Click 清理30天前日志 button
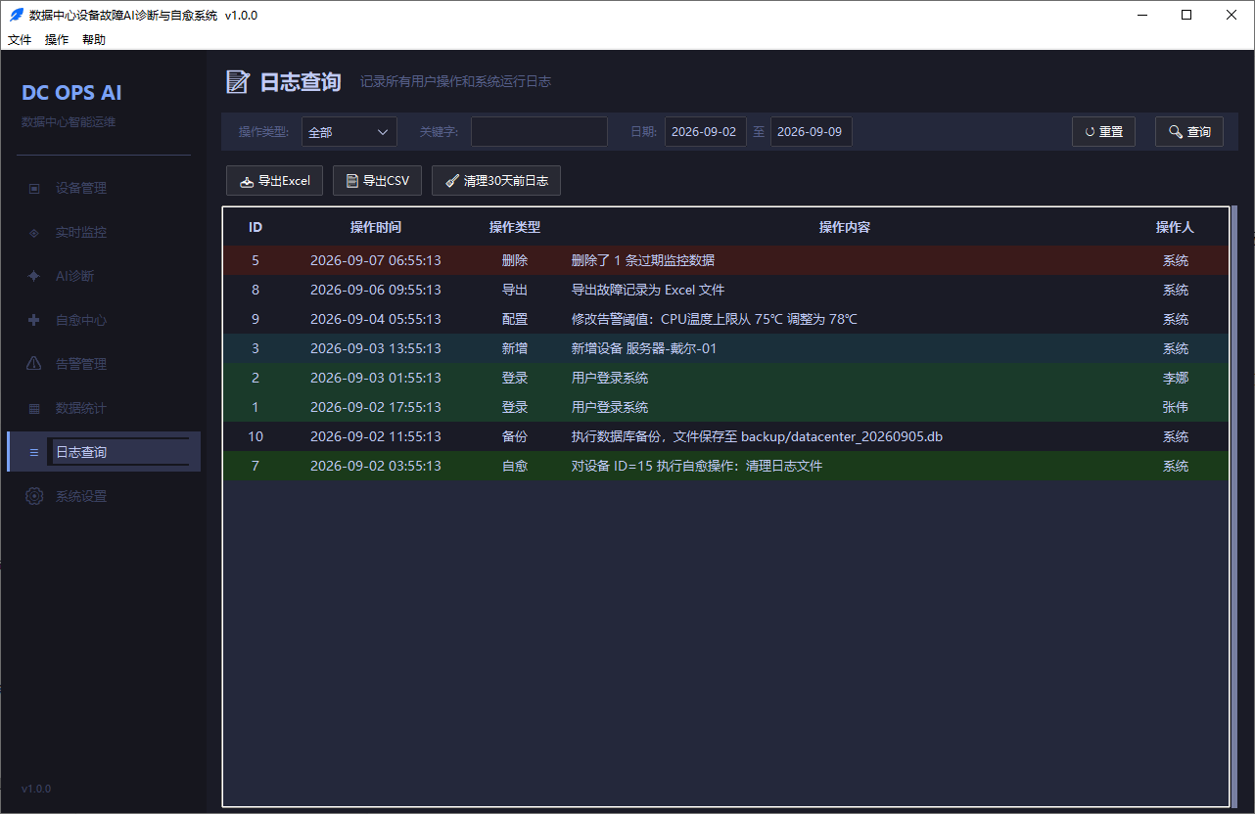1255x814 pixels. [496, 181]
